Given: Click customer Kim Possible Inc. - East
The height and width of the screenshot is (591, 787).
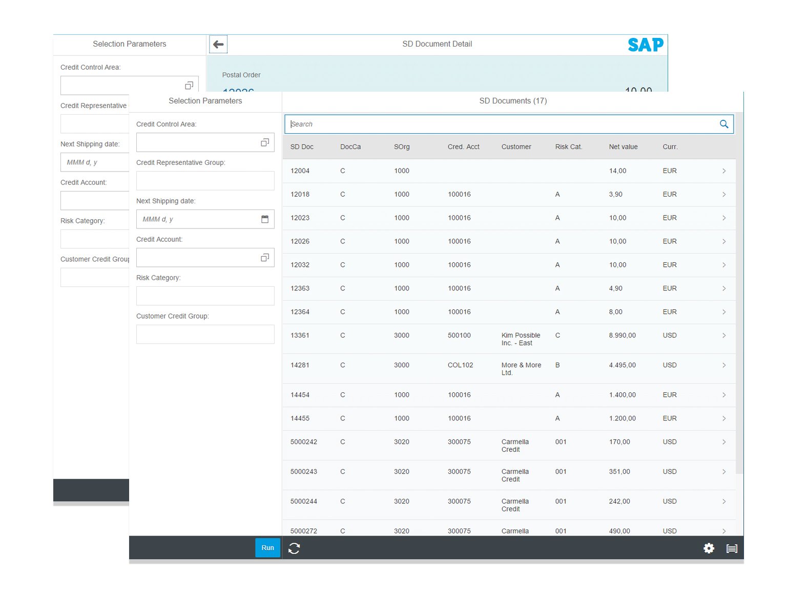Looking at the screenshot, I should 521,340.
